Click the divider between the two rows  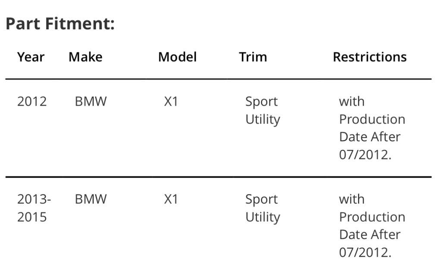click(218, 177)
